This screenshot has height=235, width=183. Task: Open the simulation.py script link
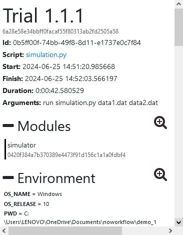coord(46,54)
